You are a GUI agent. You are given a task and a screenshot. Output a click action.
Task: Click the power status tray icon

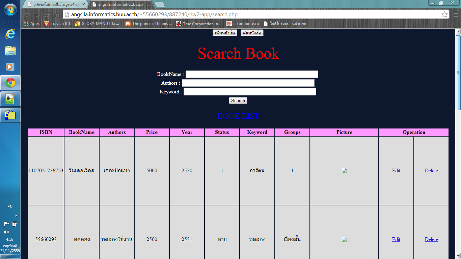15,224
